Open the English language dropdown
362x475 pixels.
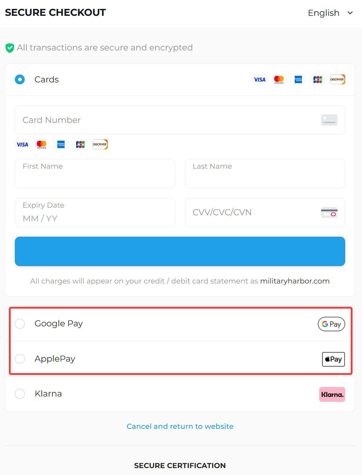tap(330, 13)
